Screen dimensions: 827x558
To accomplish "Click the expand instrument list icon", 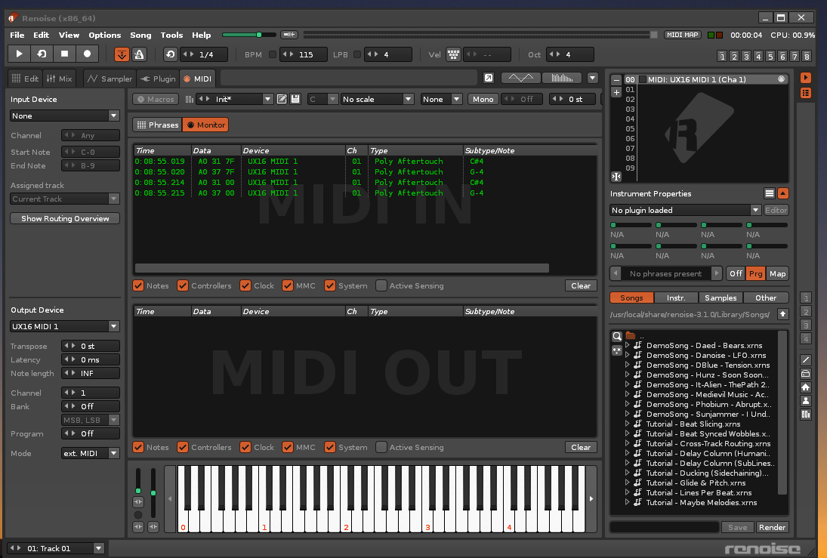I will click(x=616, y=177).
